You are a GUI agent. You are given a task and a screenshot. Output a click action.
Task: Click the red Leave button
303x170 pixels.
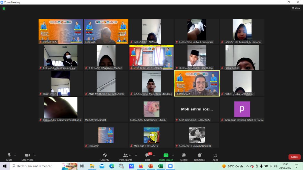294,157
